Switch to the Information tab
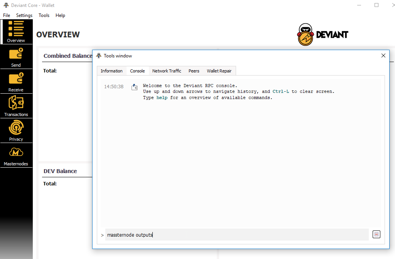395x259 pixels. coord(111,71)
